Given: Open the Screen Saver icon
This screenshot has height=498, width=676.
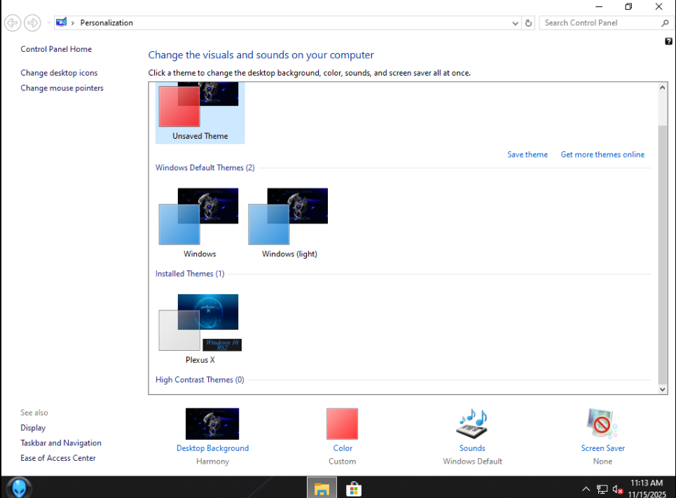Looking at the screenshot, I should [x=602, y=424].
